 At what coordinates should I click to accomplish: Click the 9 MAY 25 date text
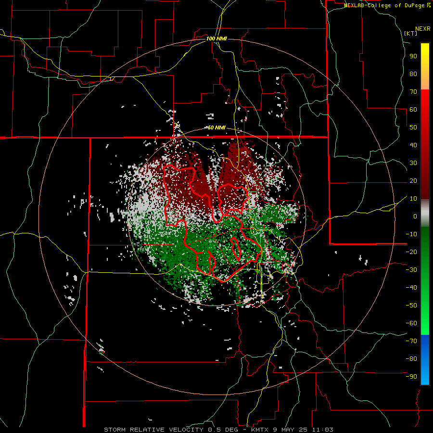tap(291, 430)
